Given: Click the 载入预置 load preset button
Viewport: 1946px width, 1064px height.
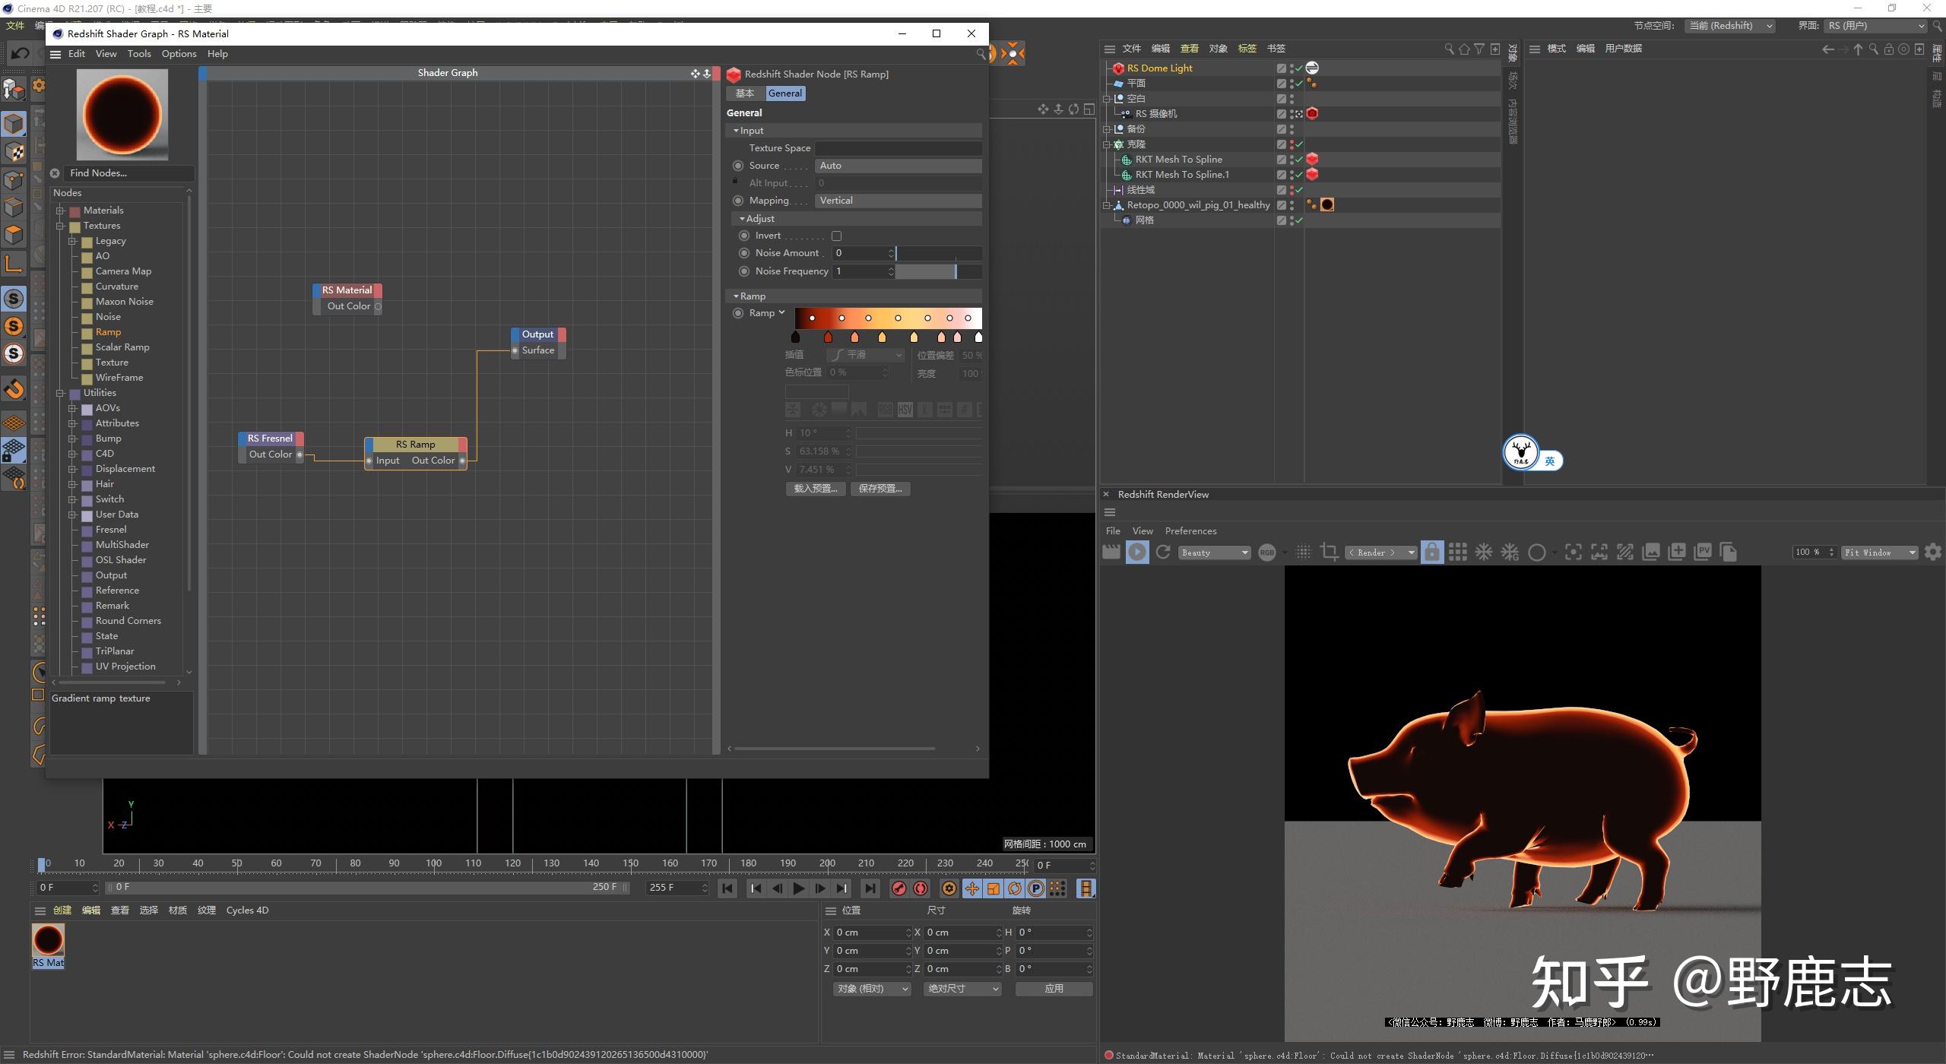Looking at the screenshot, I should point(816,489).
